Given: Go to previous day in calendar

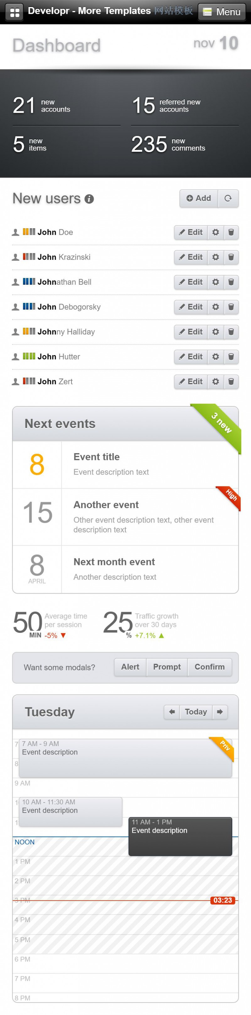Looking at the screenshot, I should (x=172, y=712).
